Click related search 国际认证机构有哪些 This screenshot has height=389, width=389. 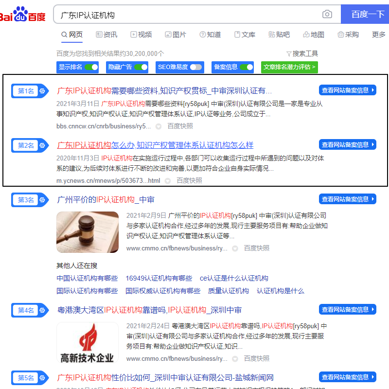coord(87,291)
